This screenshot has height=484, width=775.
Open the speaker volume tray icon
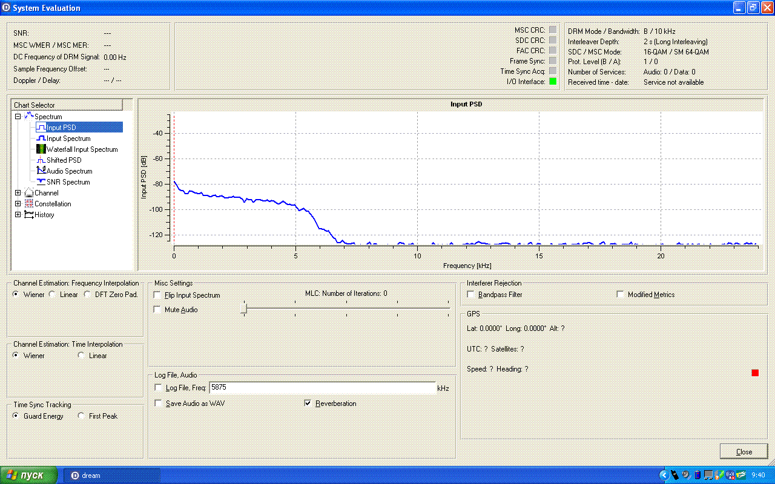click(x=686, y=475)
